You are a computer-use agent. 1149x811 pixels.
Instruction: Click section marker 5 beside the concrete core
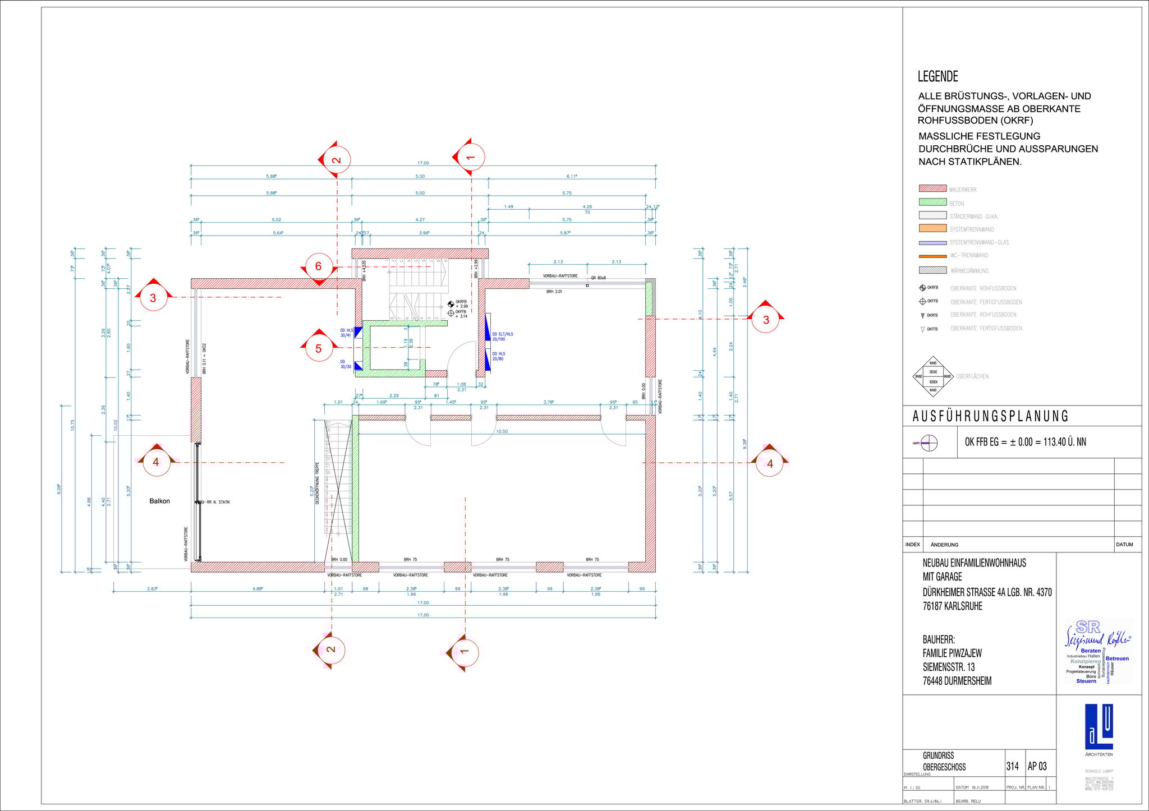tap(318, 348)
